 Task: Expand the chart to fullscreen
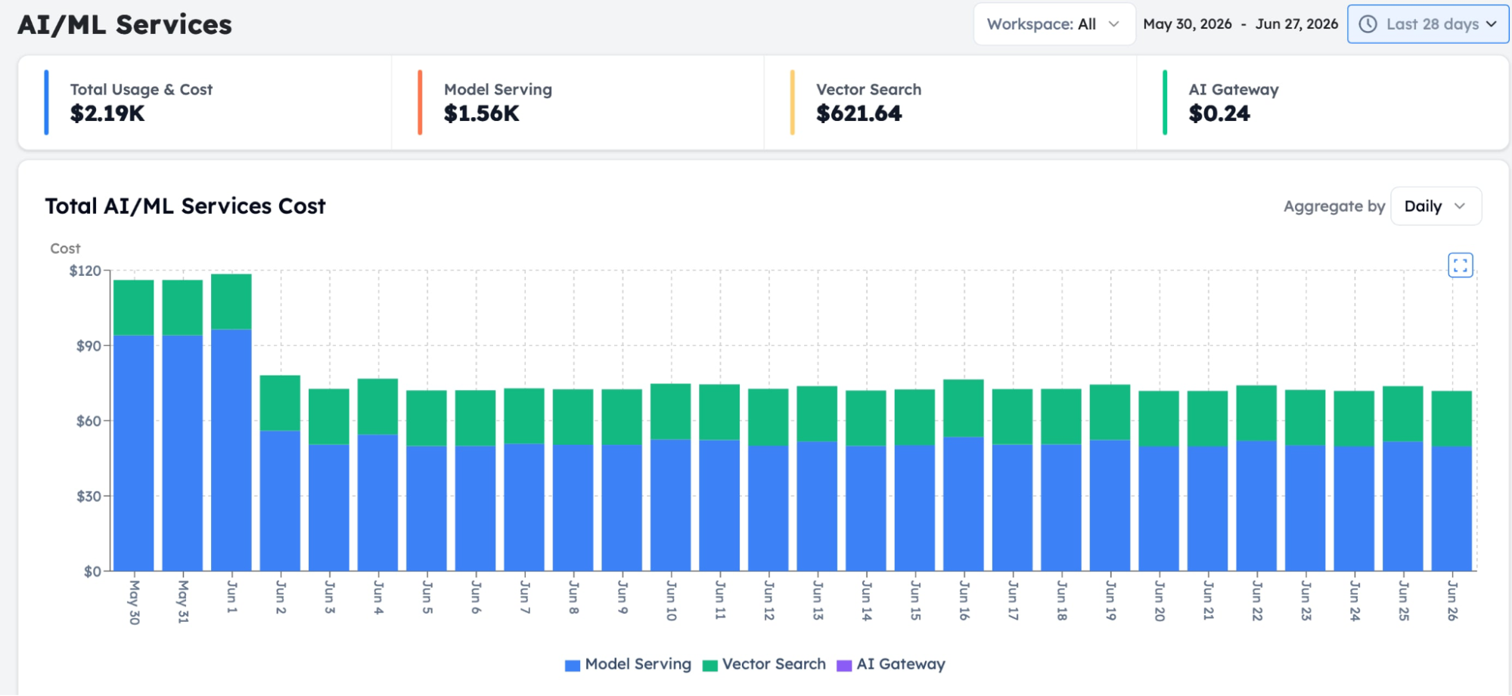click(x=1460, y=265)
